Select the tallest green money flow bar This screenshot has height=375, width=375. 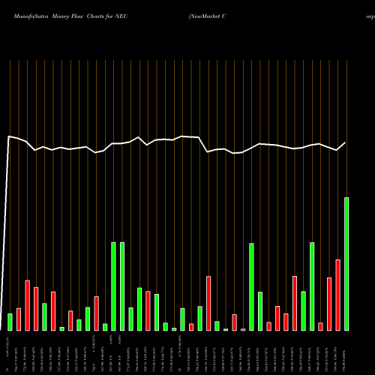click(346, 264)
